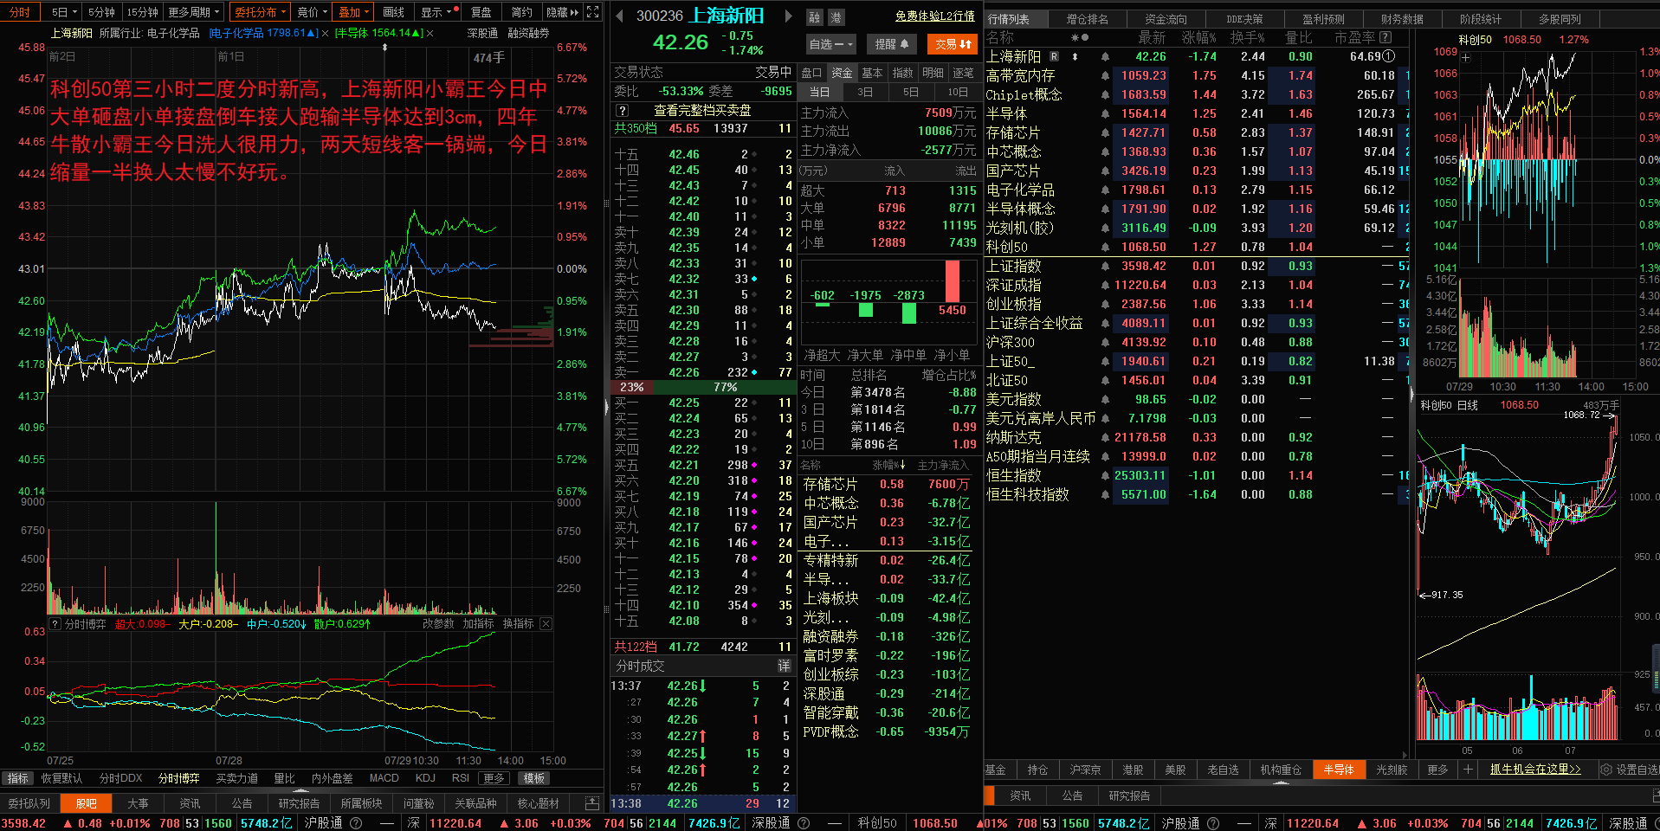Click 改参数 for the indicator
The image size is (1660, 831).
pos(438,623)
